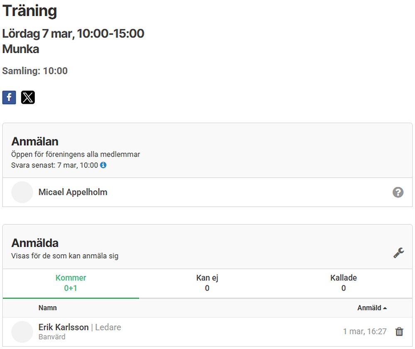The image size is (415, 349).
Task: Switch to the Kommer tab
Action: (x=71, y=283)
